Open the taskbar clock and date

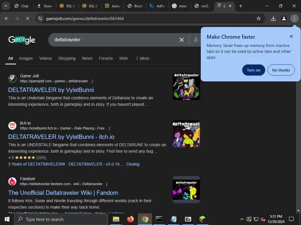pyautogui.click(x=276, y=219)
